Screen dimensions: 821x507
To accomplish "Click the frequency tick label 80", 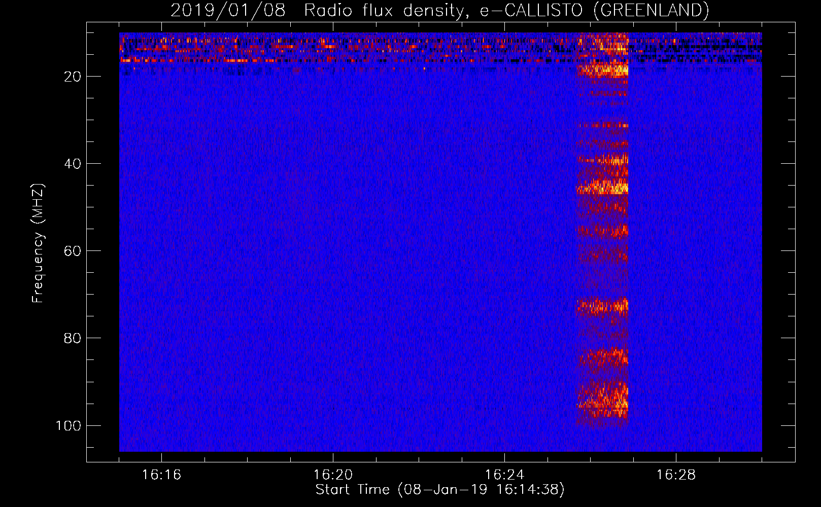I will [x=73, y=338].
